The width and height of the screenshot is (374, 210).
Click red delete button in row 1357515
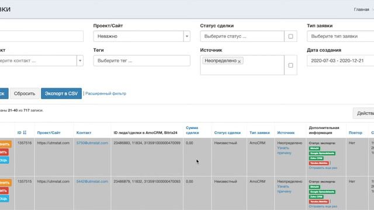(x=4, y=191)
